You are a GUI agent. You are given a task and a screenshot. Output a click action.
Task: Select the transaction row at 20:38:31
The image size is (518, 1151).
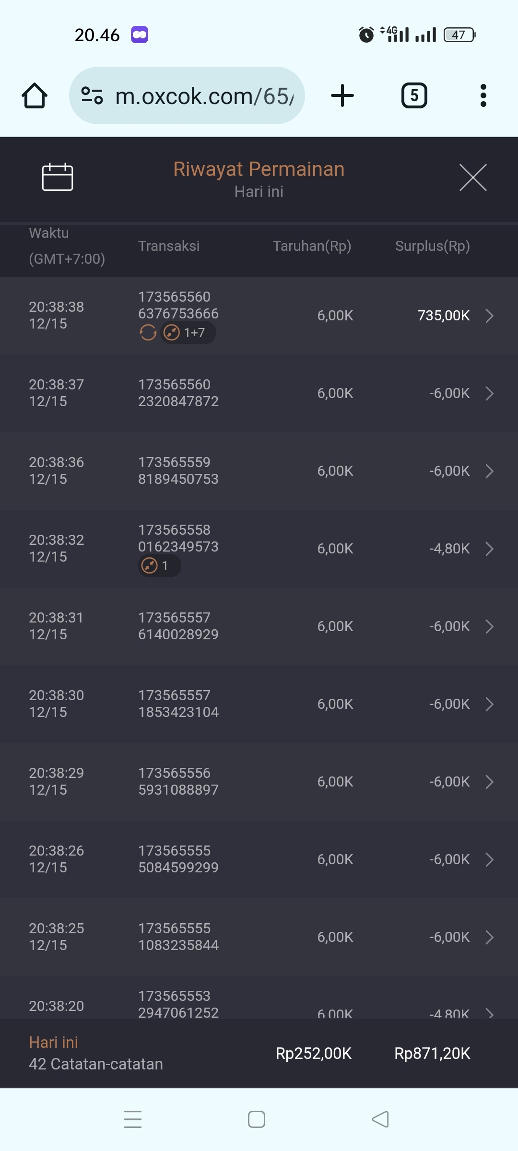click(x=259, y=626)
